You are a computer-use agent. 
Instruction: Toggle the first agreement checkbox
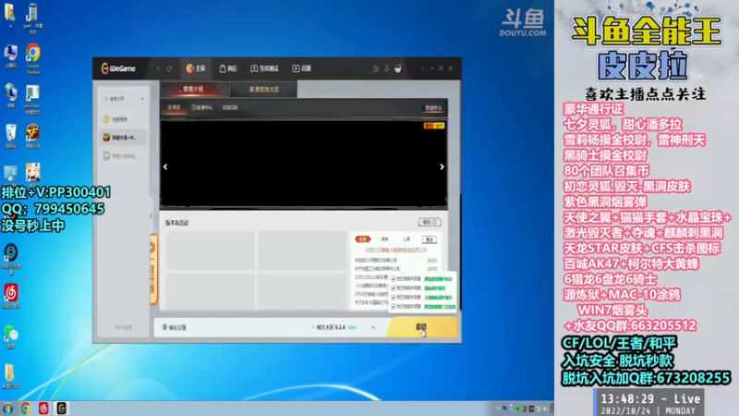tap(394, 279)
